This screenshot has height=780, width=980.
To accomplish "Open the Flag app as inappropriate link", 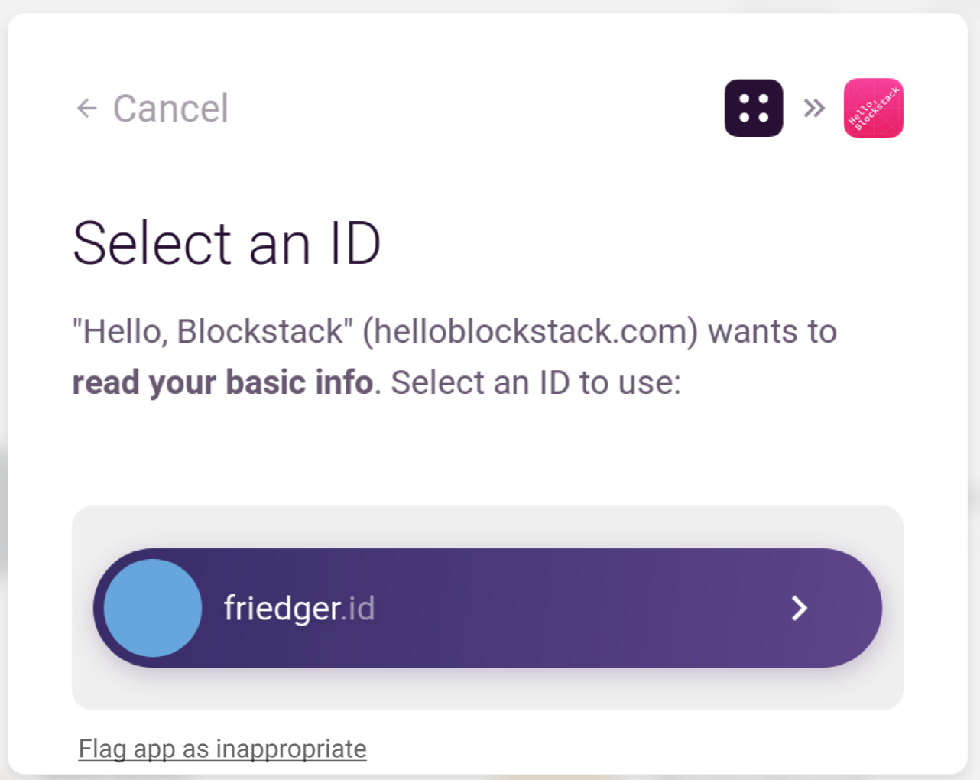I will click(x=222, y=749).
